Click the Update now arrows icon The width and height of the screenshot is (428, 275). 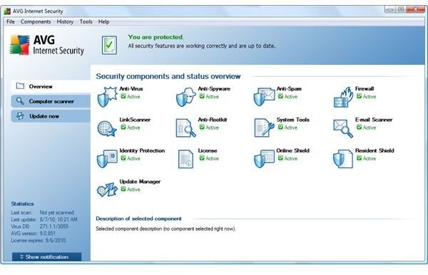click(20, 116)
